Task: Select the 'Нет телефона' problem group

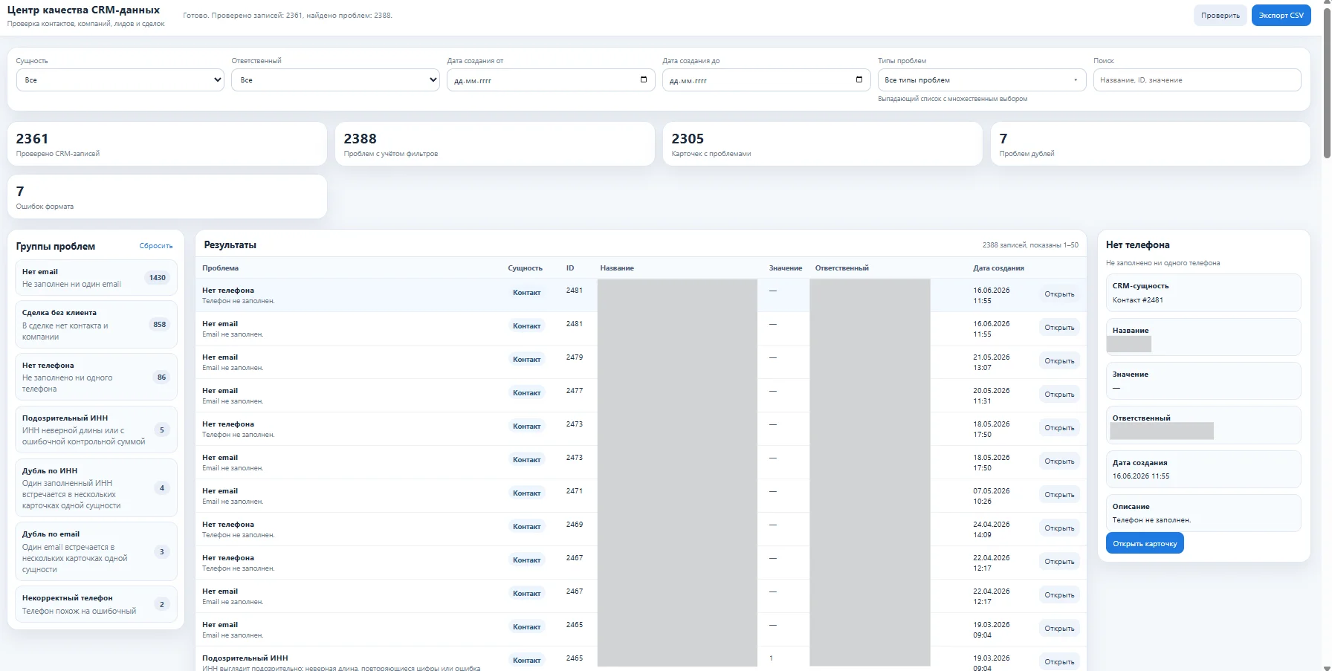Action: pos(96,377)
